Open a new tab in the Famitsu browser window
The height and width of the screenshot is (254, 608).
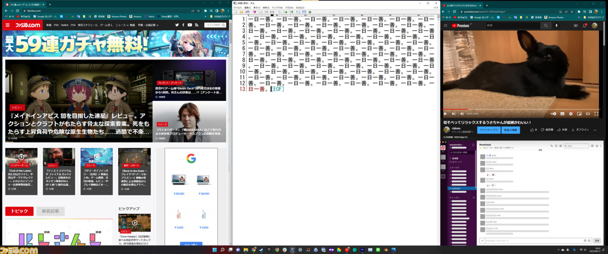[50, 4]
